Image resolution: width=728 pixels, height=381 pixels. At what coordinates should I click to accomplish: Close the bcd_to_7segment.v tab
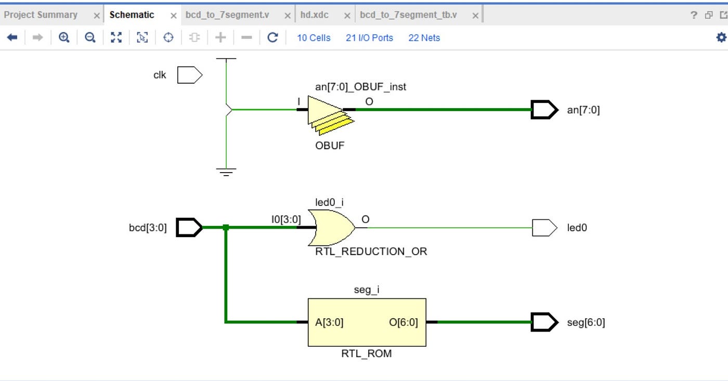pos(288,16)
